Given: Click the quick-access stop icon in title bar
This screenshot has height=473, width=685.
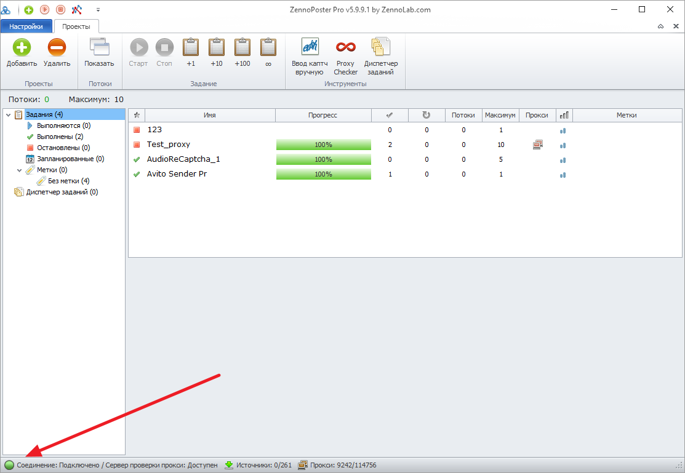Looking at the screenshot, I should [x=61, y=10].
